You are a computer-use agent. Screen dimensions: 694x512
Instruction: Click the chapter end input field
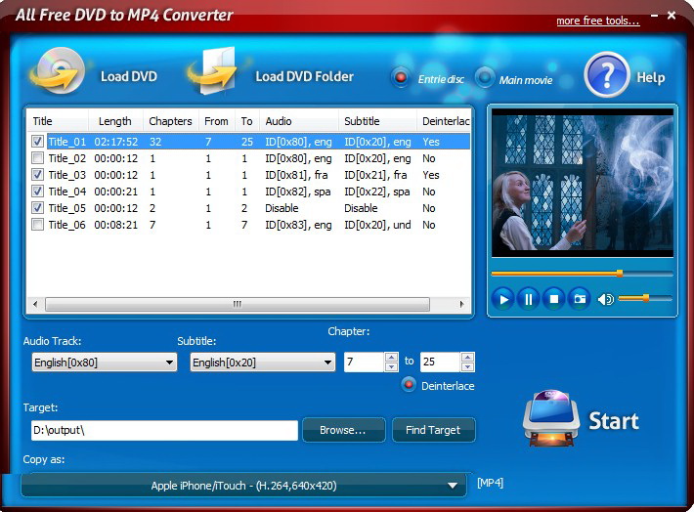(x=440, y=362)
